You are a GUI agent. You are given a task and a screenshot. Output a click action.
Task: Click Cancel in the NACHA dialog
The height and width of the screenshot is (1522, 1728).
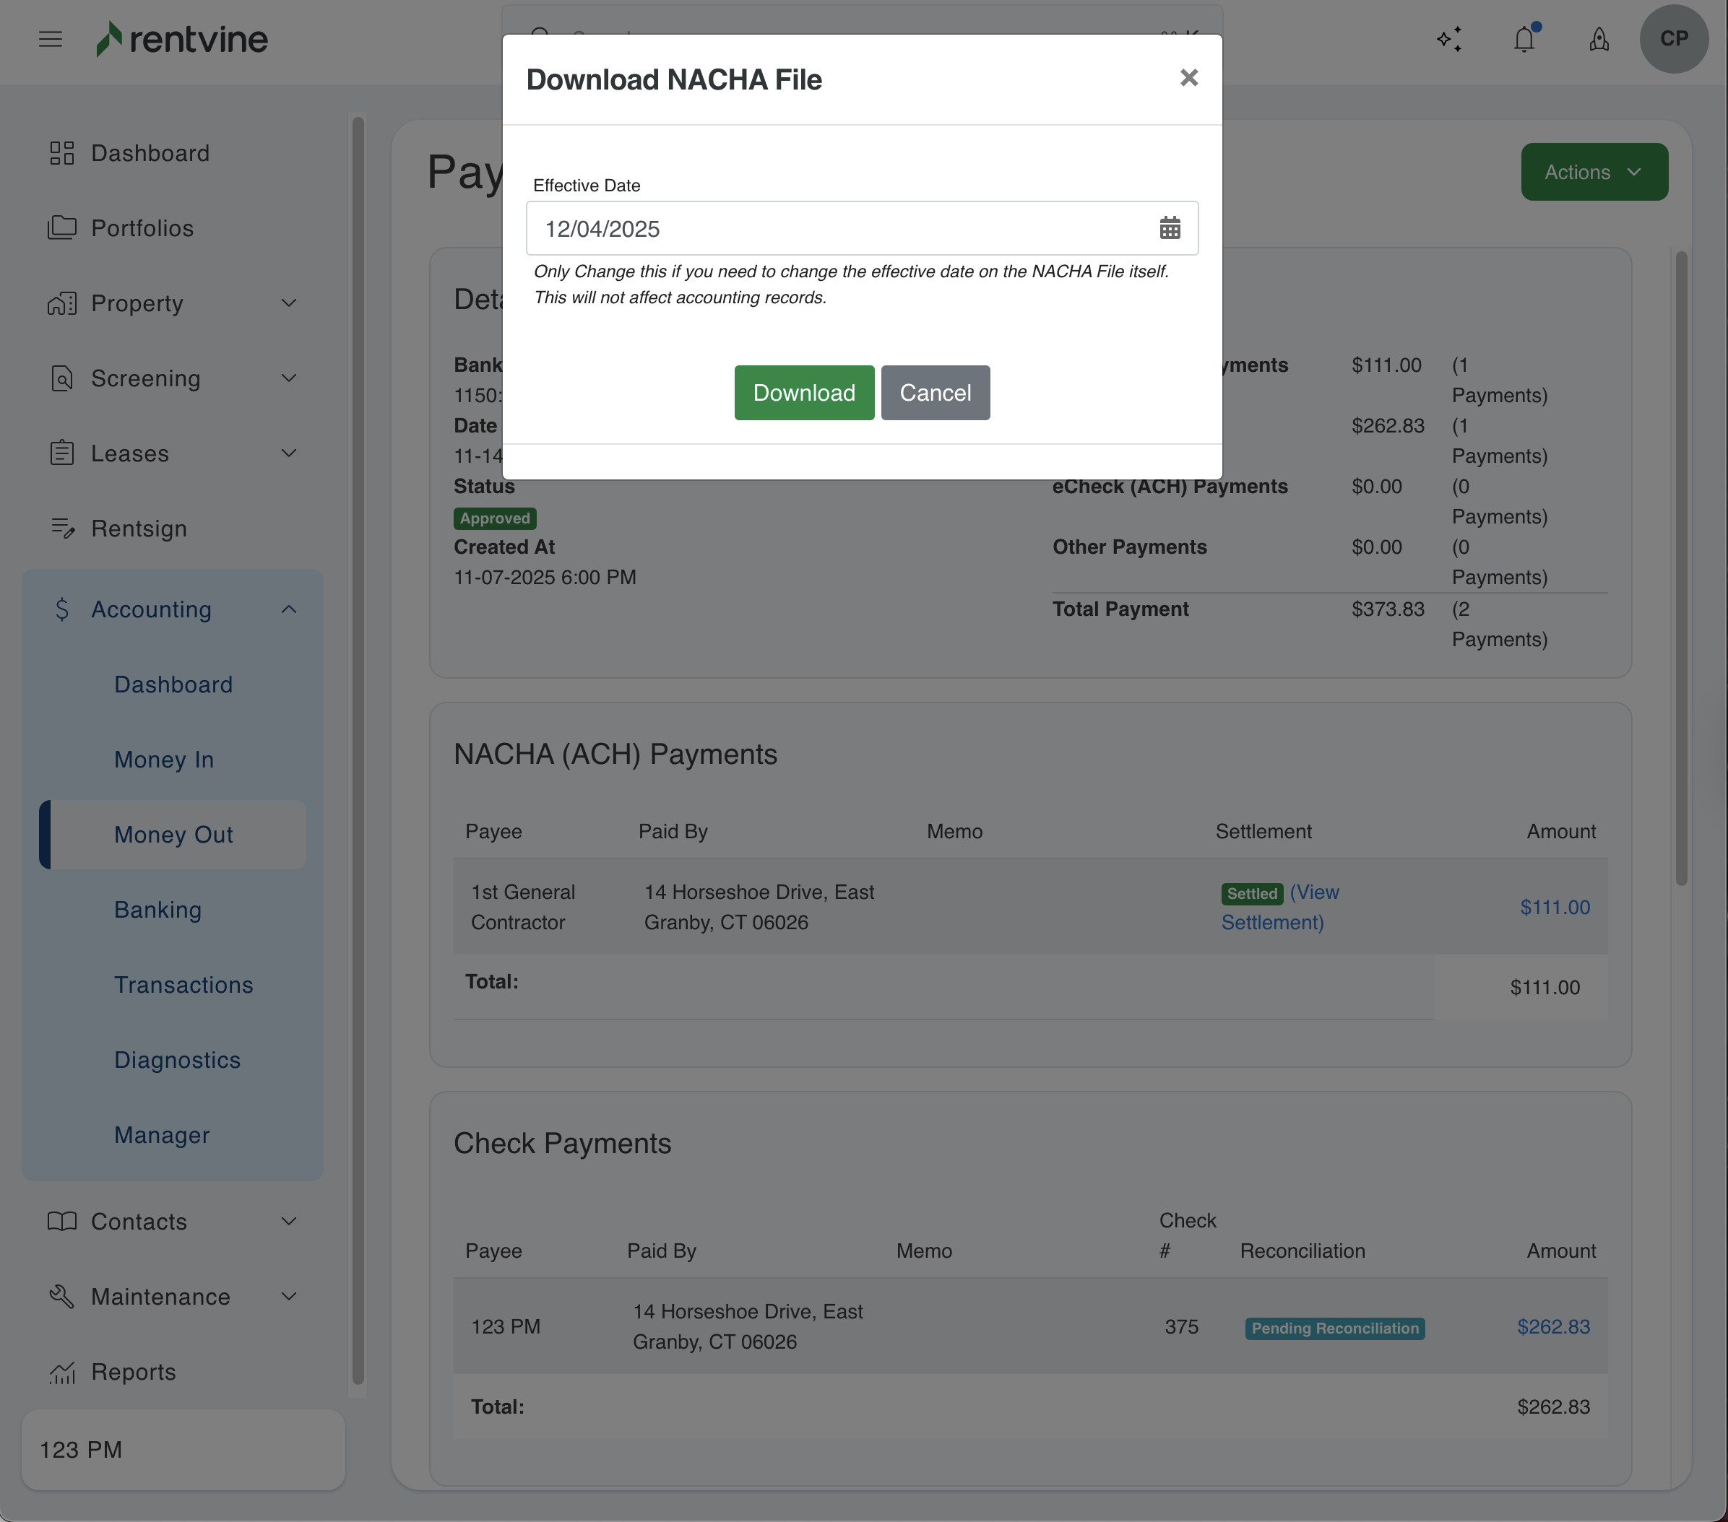[934, 393]
